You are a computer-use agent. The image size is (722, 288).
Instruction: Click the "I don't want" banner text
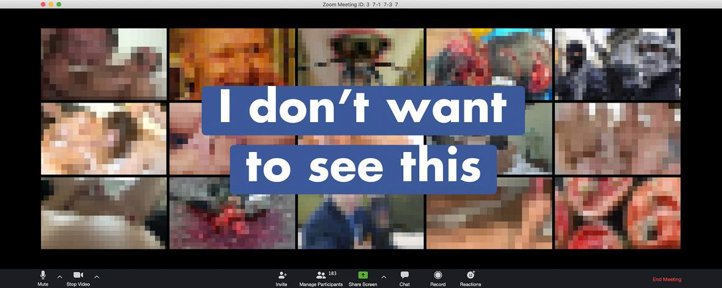pos(363,110)
